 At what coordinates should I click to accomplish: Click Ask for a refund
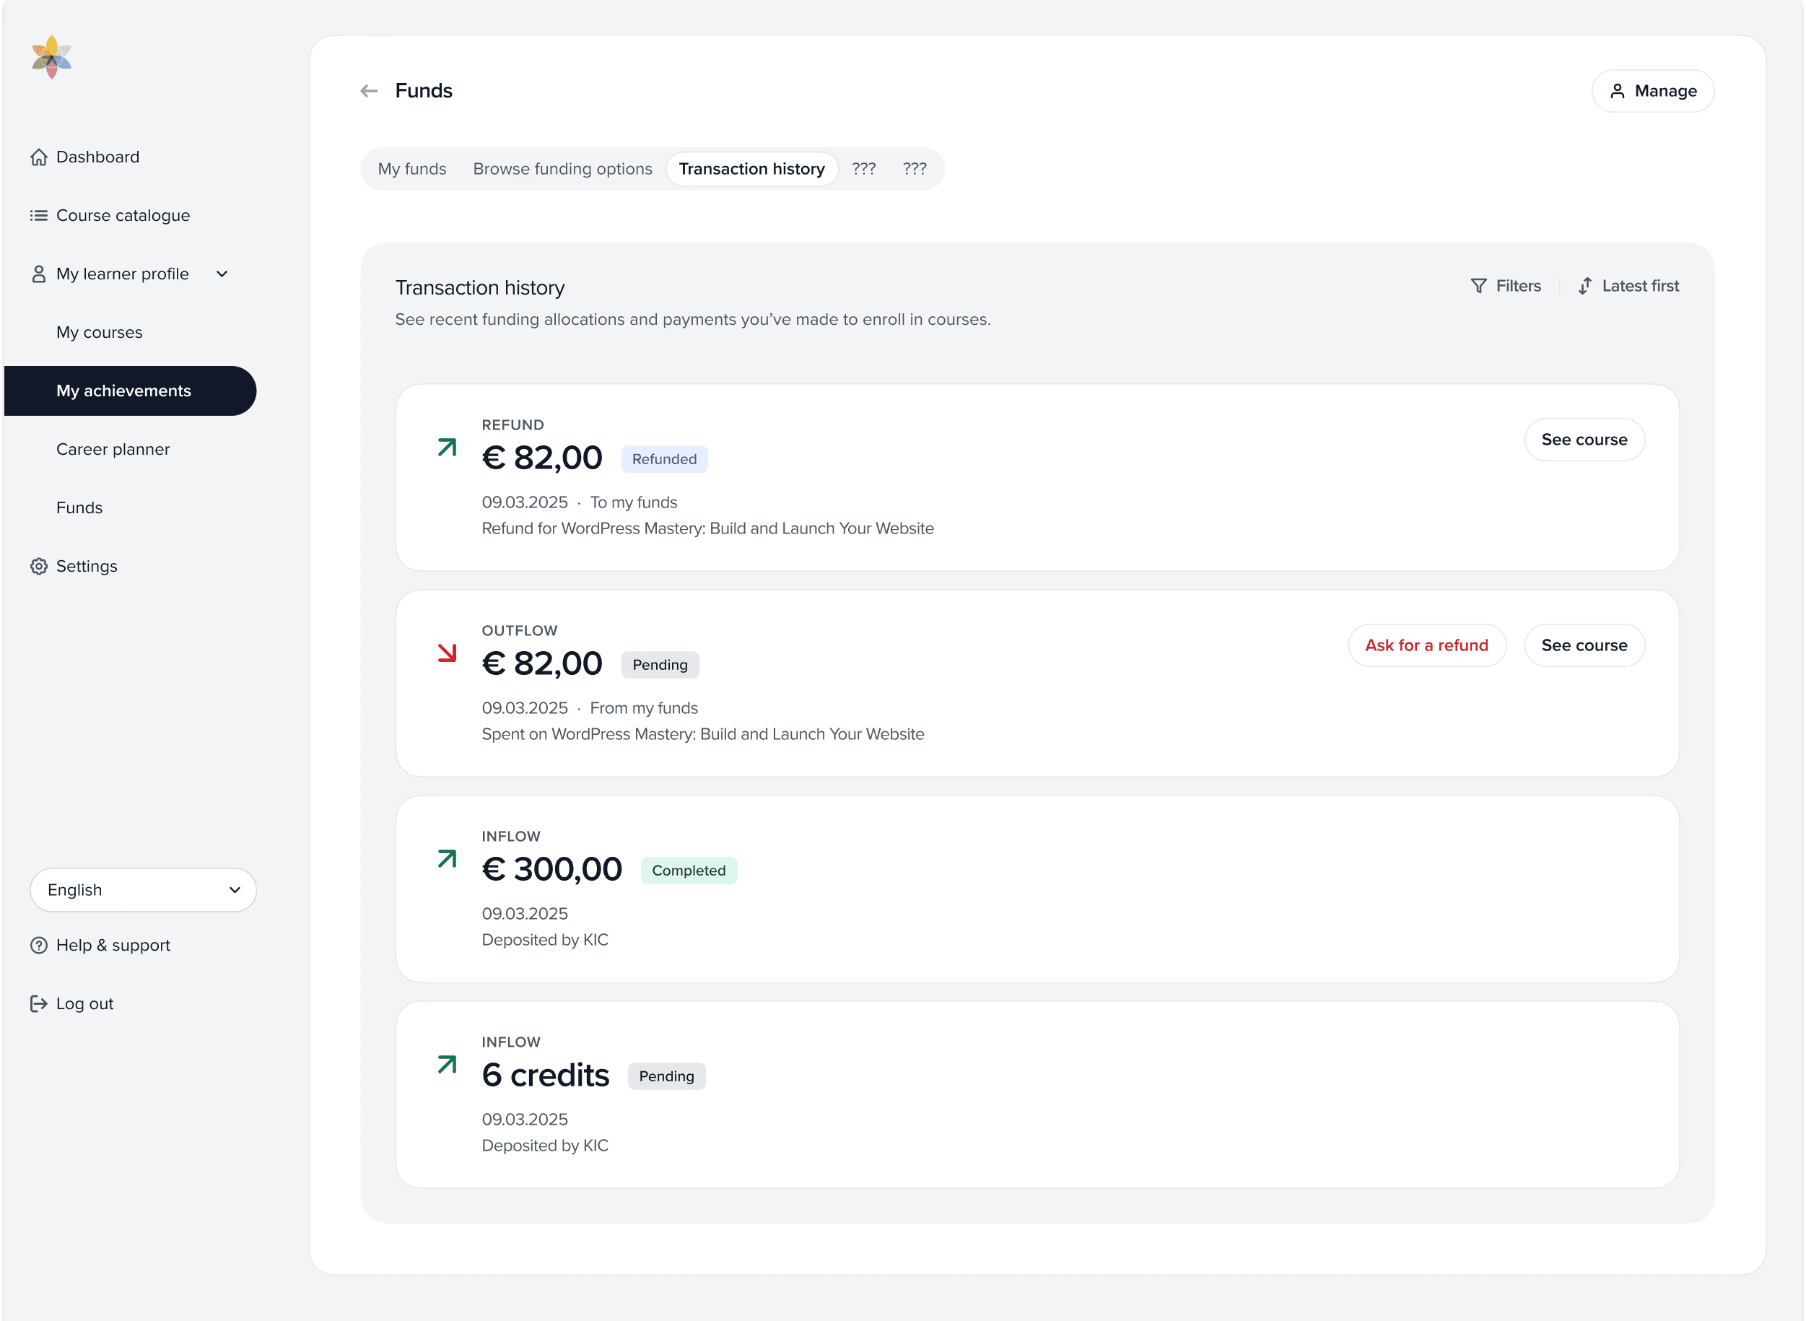tap(1426, 645)
